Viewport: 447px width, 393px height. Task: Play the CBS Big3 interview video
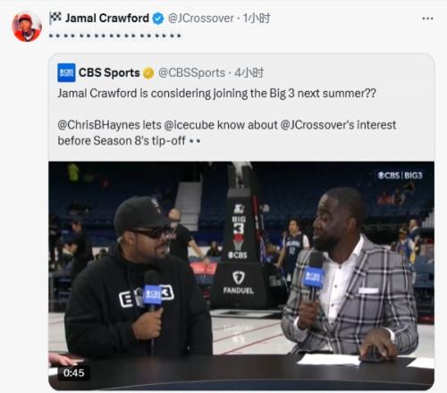pos(241,276)
